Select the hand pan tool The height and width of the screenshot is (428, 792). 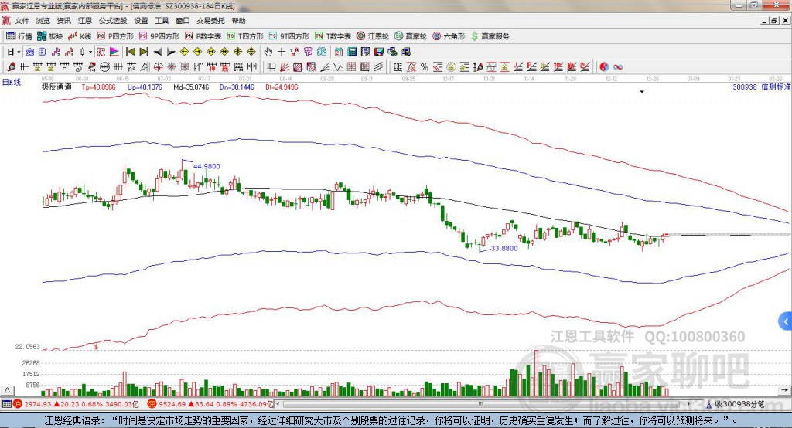tap(268, 52)
